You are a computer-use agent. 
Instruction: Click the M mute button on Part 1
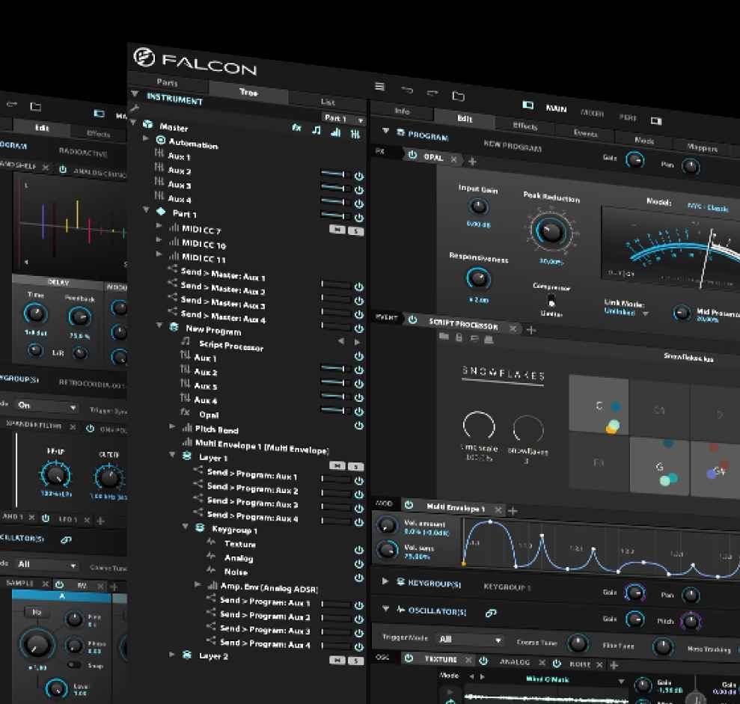(x=337, y=230)
